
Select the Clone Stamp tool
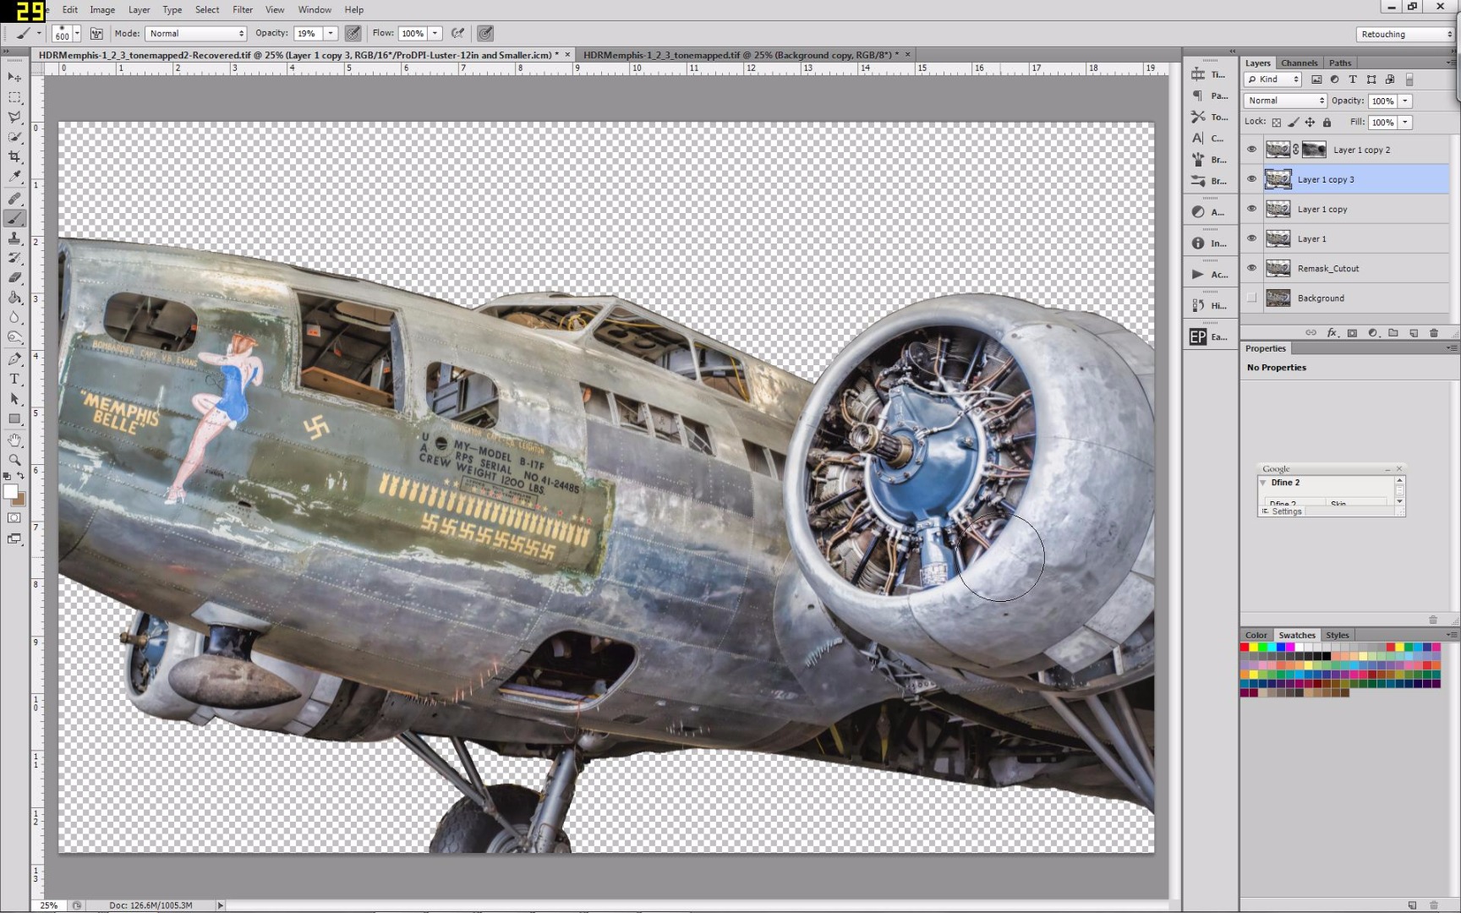coord(14,238)
